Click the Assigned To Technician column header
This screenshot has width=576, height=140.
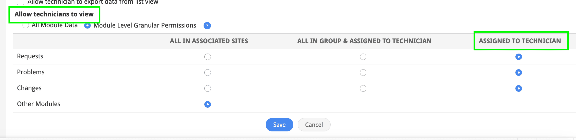point(520,41)
